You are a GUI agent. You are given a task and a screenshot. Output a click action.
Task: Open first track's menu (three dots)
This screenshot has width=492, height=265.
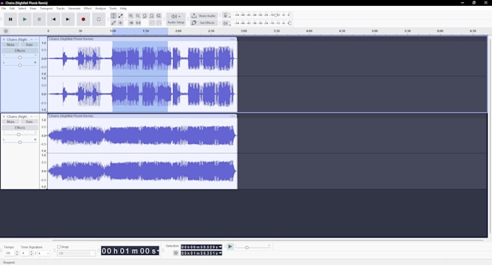(x=36, y=40)
